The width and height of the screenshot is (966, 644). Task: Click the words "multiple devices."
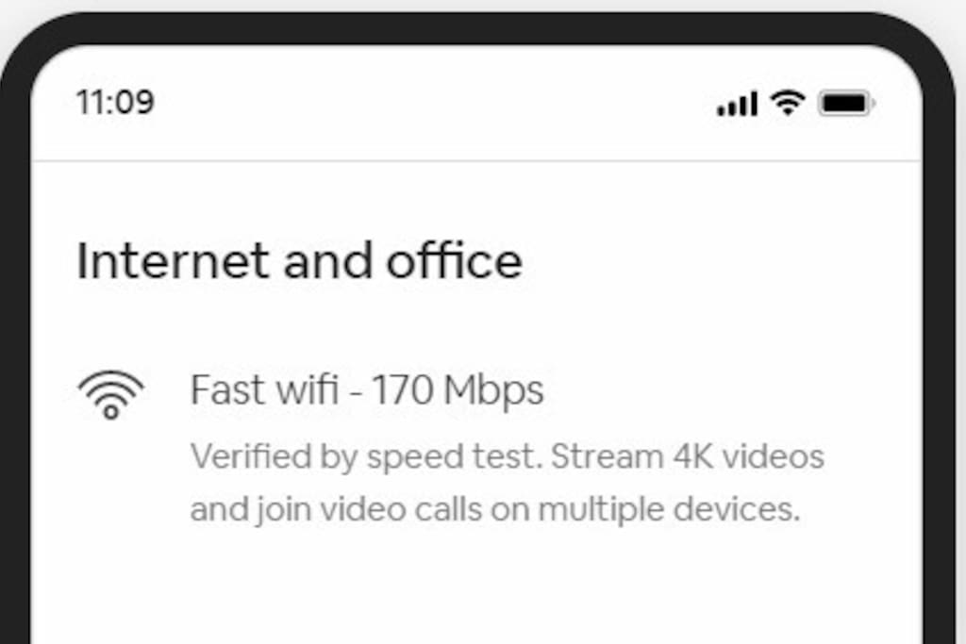(x=669, y=510)
